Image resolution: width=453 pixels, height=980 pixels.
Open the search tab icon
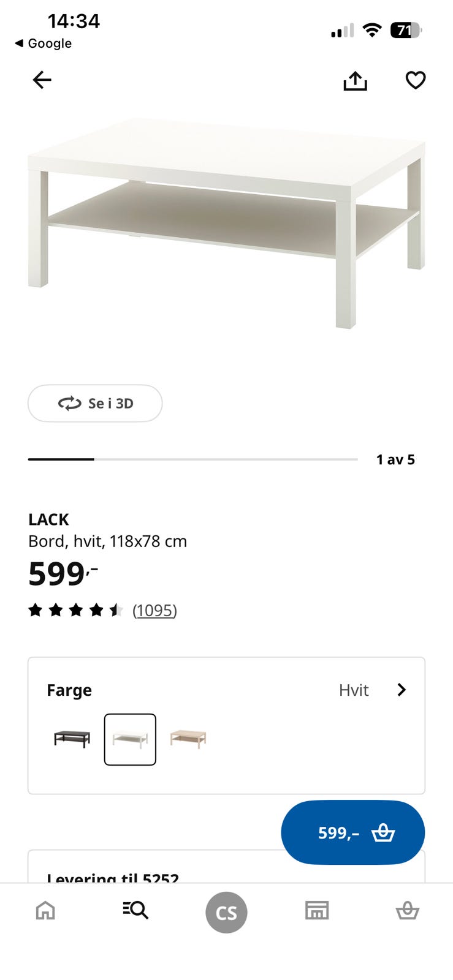[135, 911]
